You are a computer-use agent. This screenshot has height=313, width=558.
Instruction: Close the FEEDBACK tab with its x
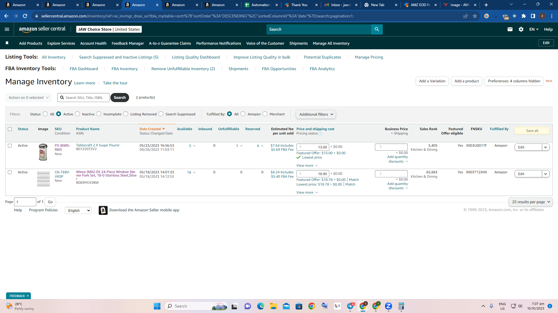point(28,296)
